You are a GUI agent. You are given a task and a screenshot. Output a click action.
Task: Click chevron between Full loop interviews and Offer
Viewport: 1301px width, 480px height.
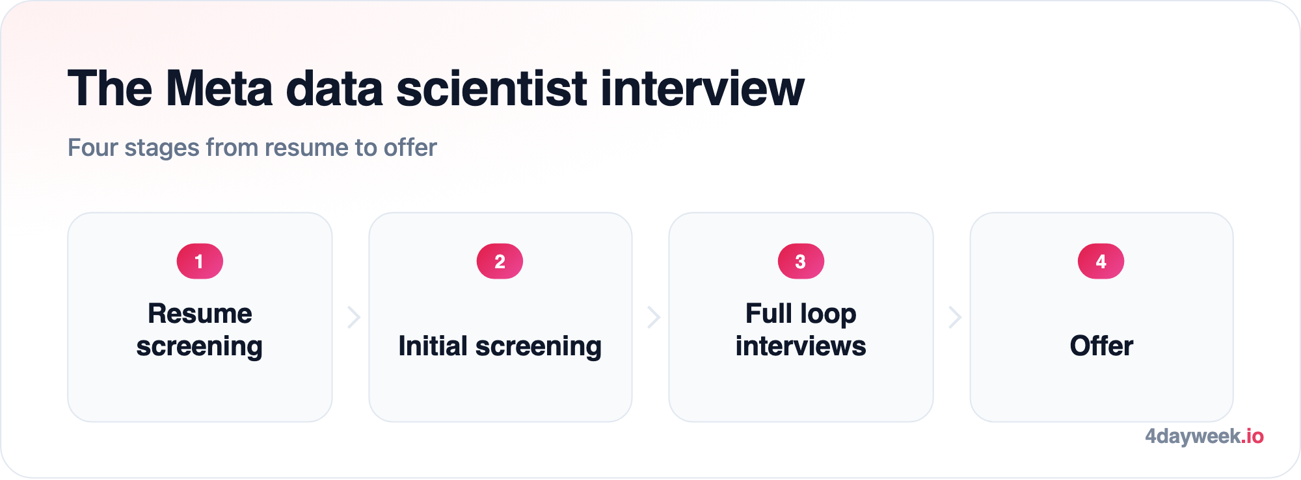click(954, 317)
